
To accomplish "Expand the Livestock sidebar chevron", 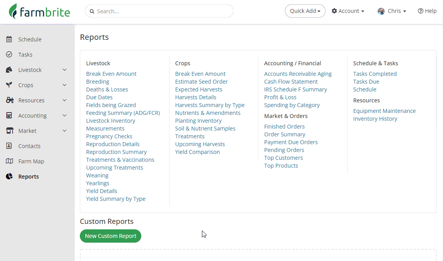I will tap(65, 70).
